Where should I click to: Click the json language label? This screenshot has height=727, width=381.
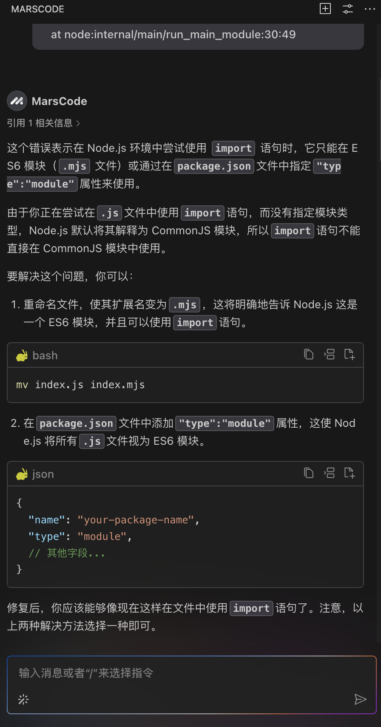pos(43,474)
